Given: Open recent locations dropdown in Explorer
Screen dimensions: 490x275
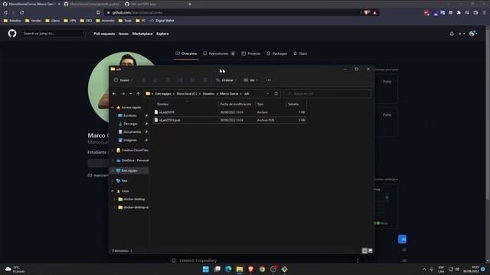Looking at the screenshot, I should coord(131,93).
